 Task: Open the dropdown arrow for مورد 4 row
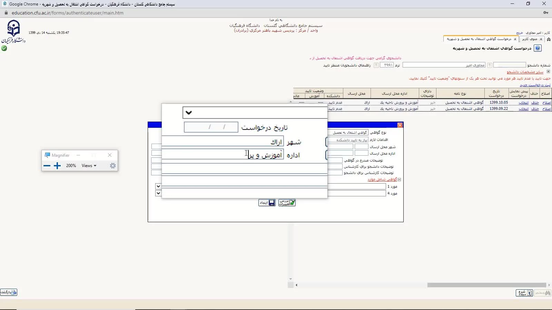click(158, 193)
